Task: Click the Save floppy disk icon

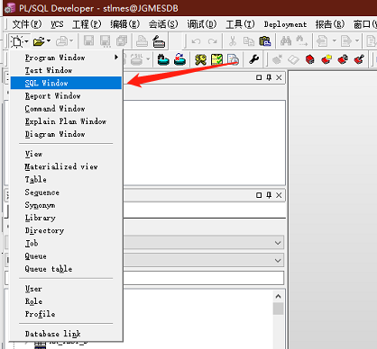Action: point(88,41)
